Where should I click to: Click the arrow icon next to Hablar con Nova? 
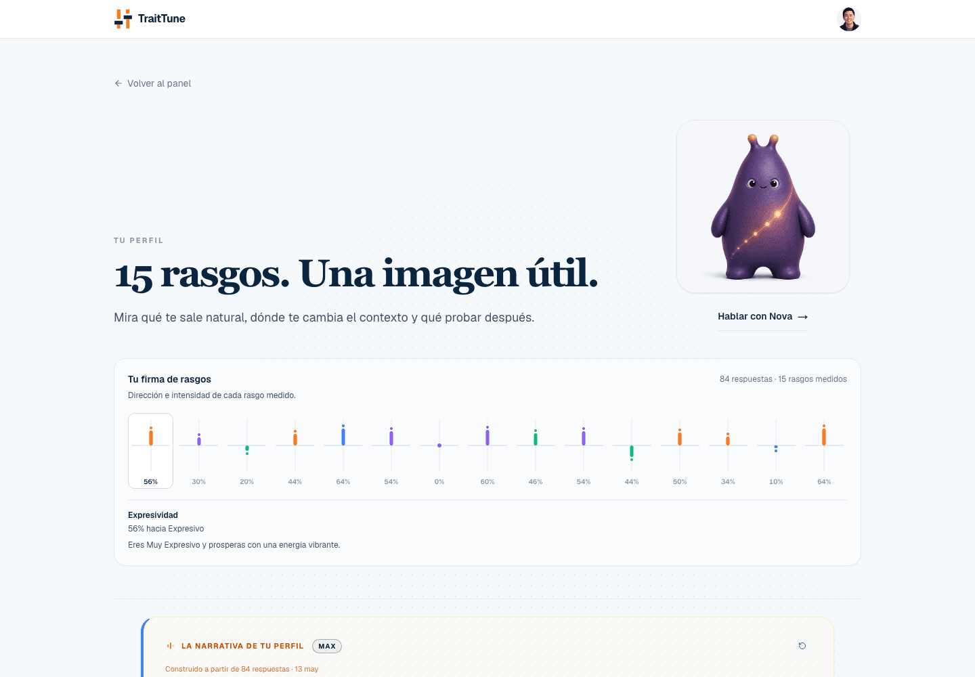(x=803, y=317)
